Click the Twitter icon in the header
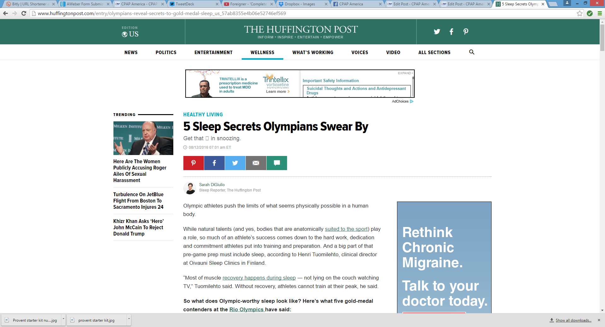The width and height of the screenshot is (605, 327). (x=437, y=31)
